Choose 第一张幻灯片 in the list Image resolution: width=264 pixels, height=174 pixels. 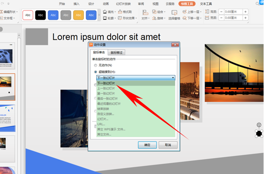136,93
